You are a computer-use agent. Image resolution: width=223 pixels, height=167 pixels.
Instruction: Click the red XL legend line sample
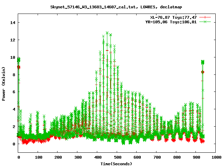click(205, 17)
